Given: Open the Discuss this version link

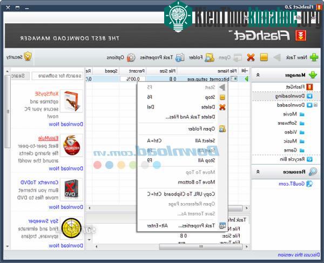Looking at the screenshot, I should coord(299,255).
